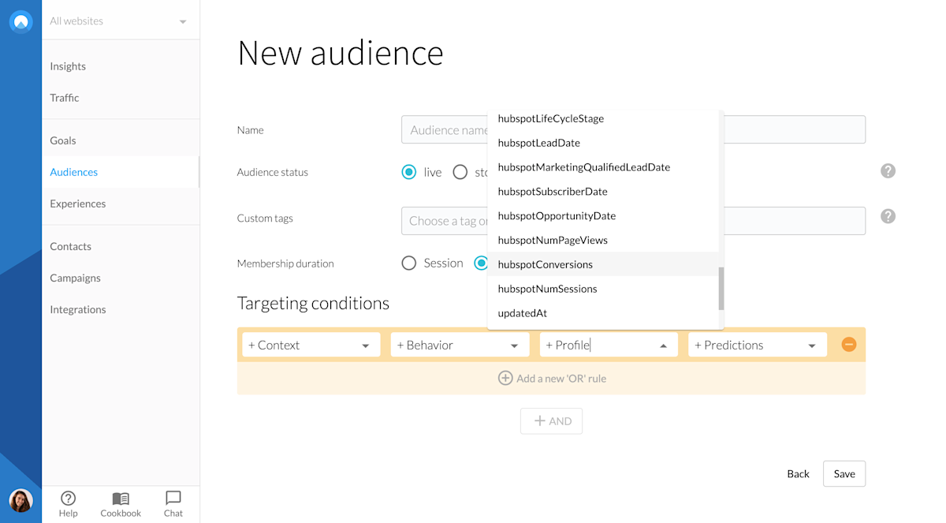946x523 pixels.
Task: Click the profile list scrollbar thumb
Action: 721,289
